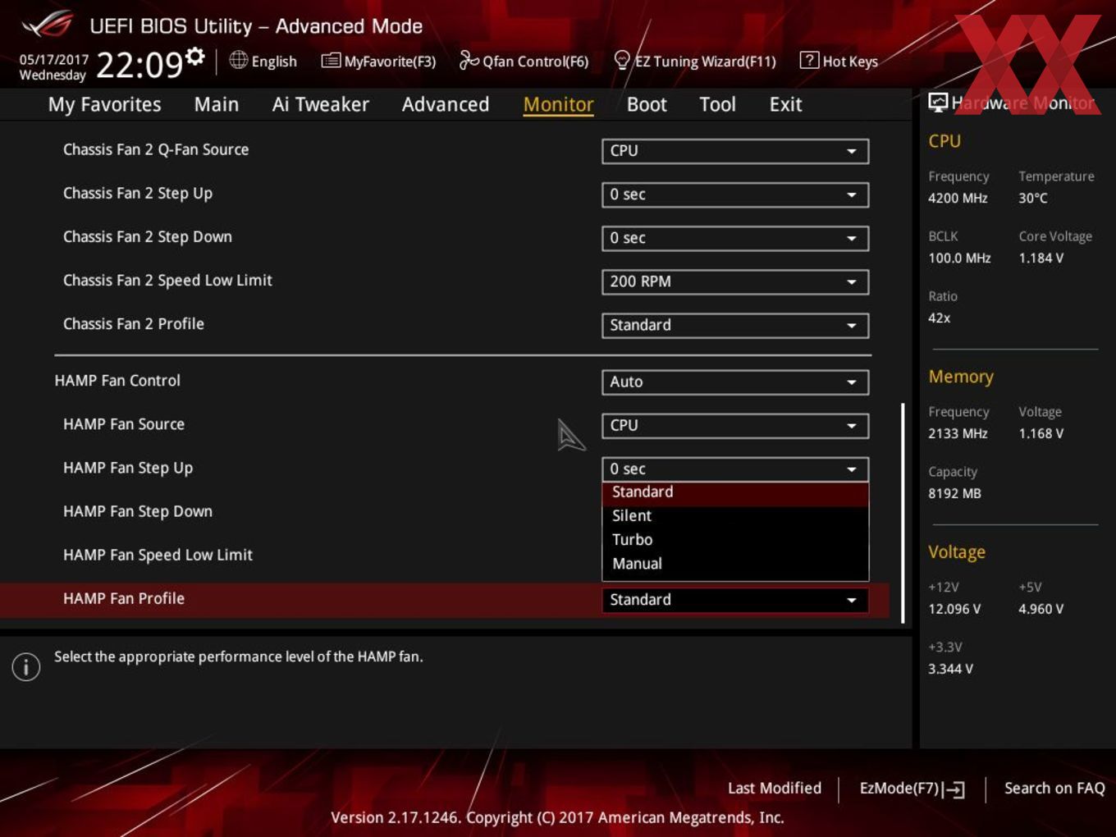Go to the Advanced tab
The height and width of the screenshot is (837, 1116).
[x=446, y=104]
